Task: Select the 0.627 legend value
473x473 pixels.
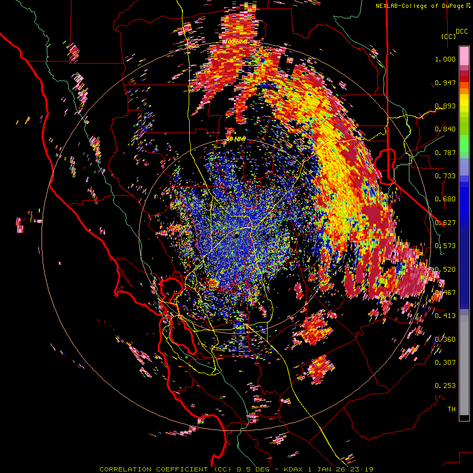Action: [445, 223]
